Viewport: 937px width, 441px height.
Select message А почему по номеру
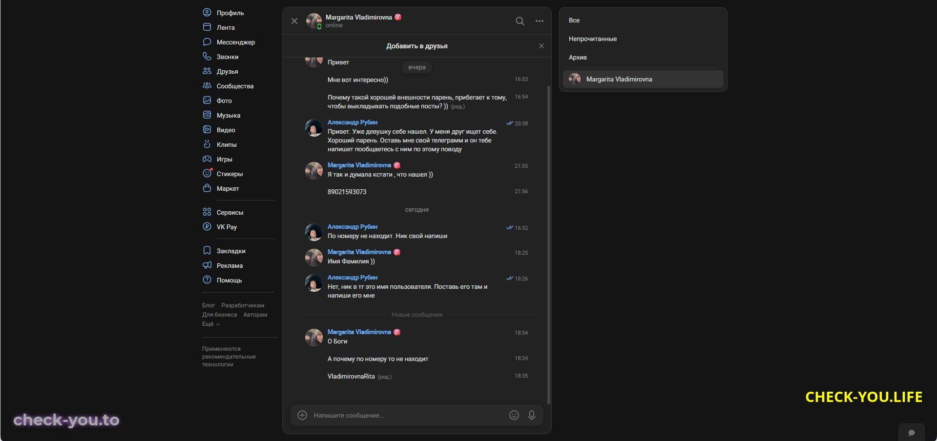[378, 359]
